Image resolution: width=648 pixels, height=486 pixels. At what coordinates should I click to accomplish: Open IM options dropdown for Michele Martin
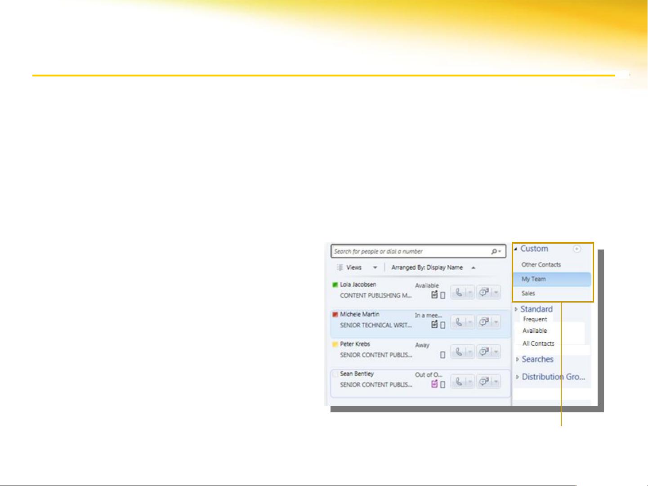(496, 322)
